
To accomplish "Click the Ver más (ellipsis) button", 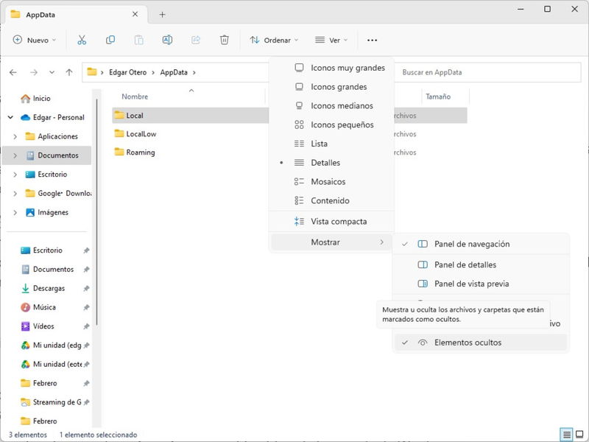I will tap(372, 40).
